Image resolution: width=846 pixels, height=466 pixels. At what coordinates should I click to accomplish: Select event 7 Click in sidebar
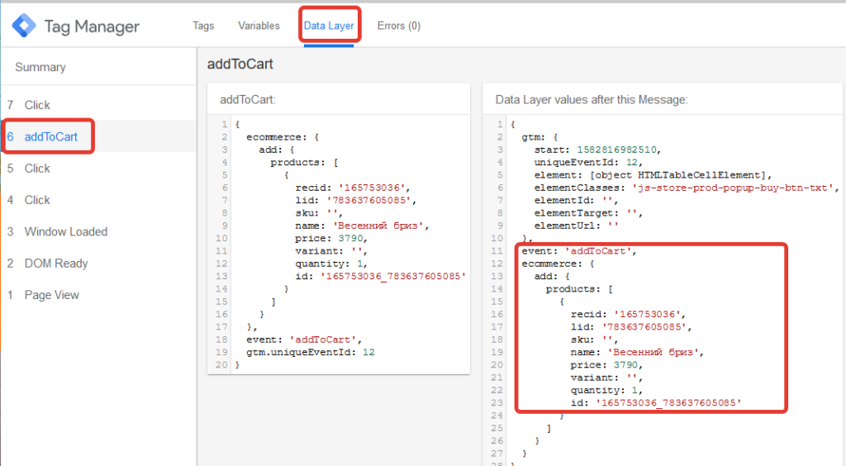point(98,105)
